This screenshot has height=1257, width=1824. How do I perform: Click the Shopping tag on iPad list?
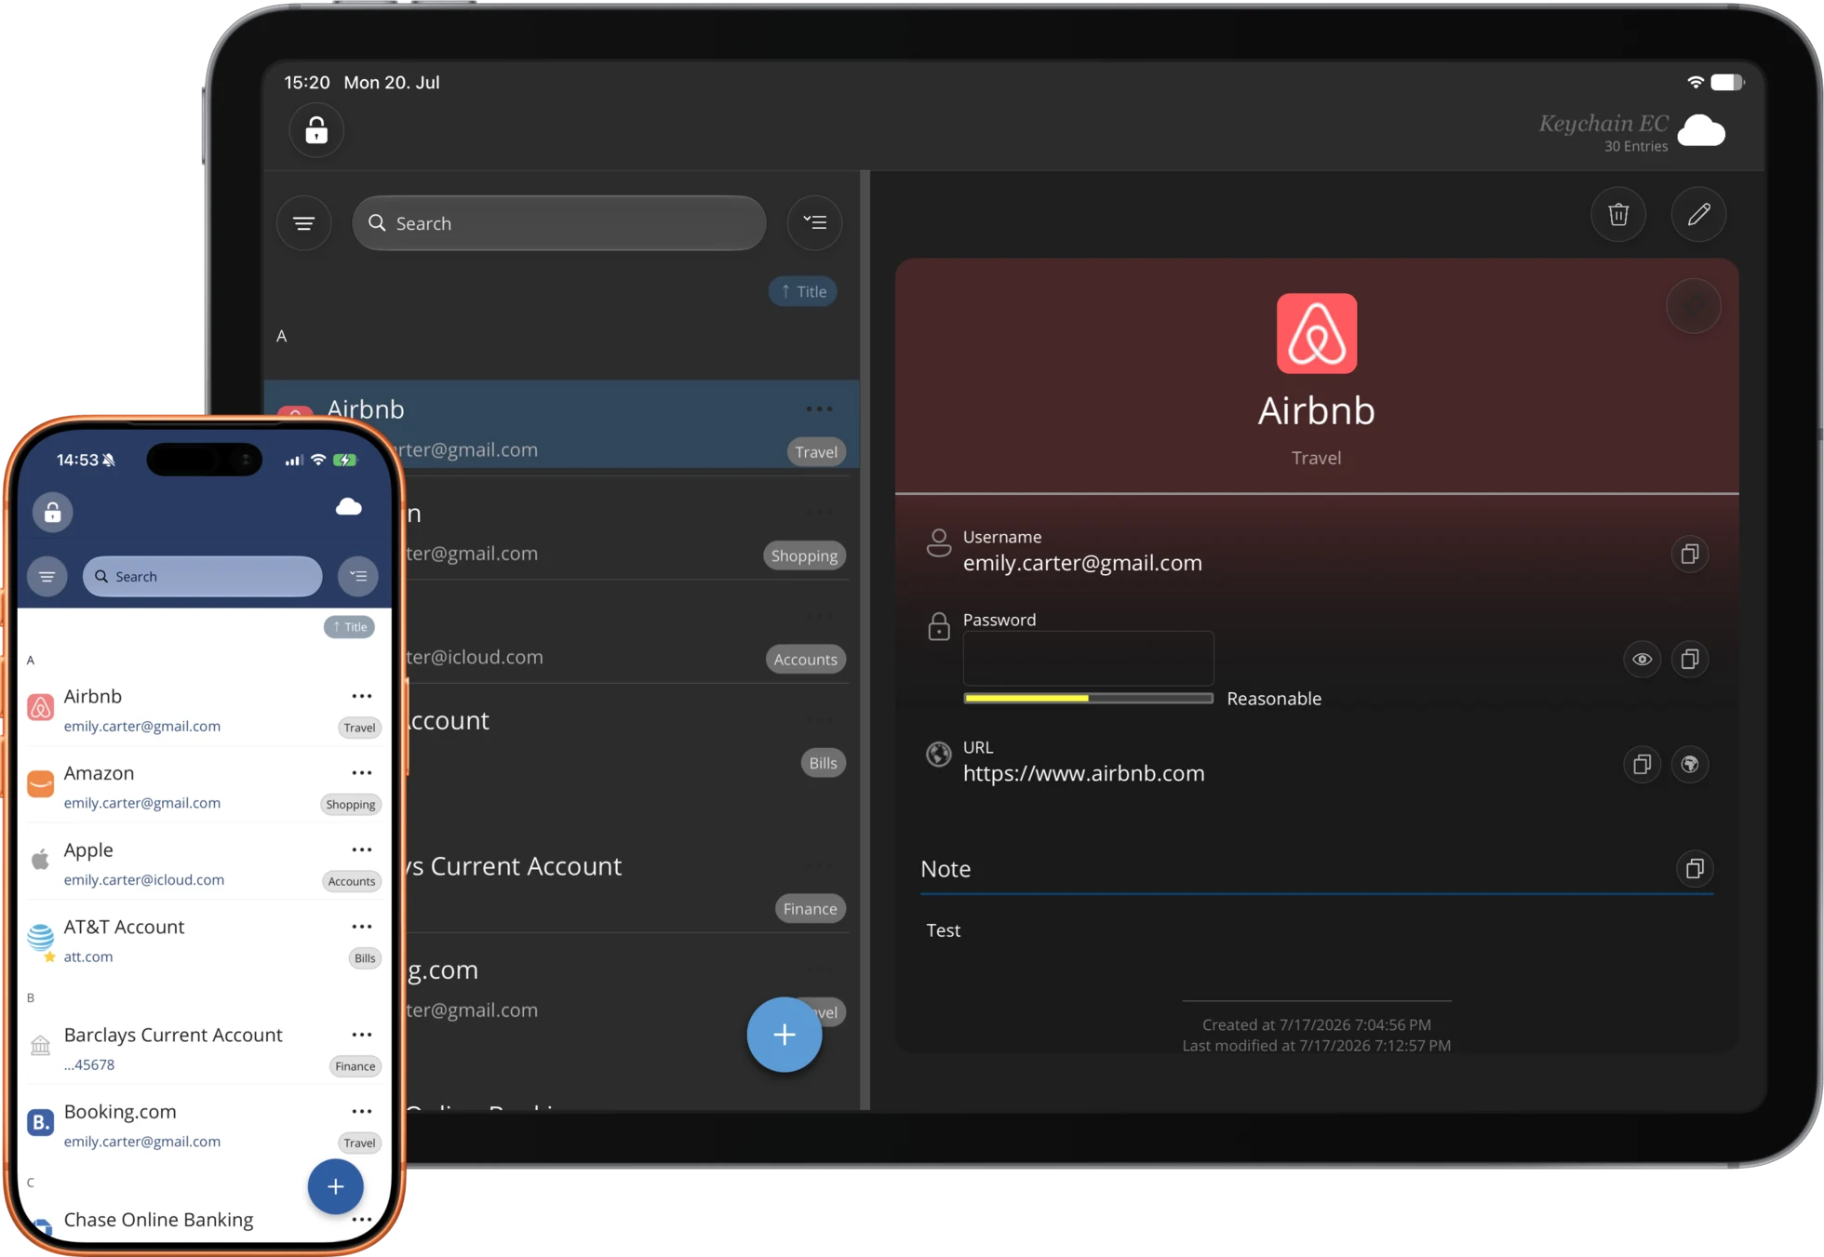click(804, 555)
